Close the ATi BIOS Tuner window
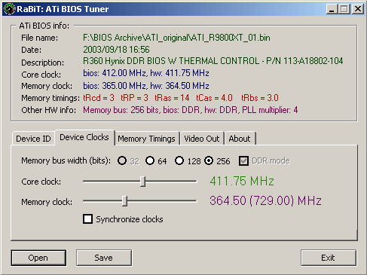The image size is (367, 275). pyautogui.click(x=358, y=9)
